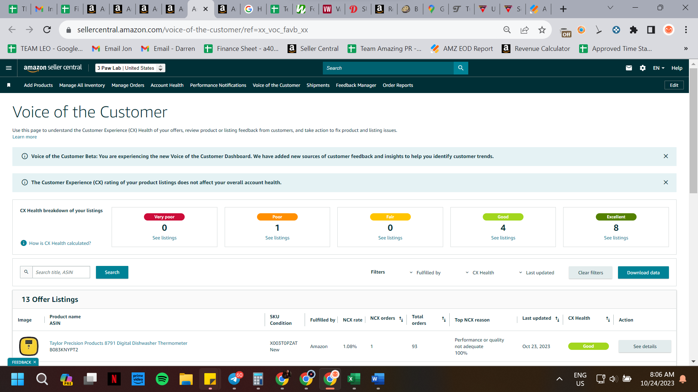Image resolution: width=698 pixels, height=392 pixels.
Task: Click the info icon beside How is CX Health calculated
Action: (x=24, y=243)
